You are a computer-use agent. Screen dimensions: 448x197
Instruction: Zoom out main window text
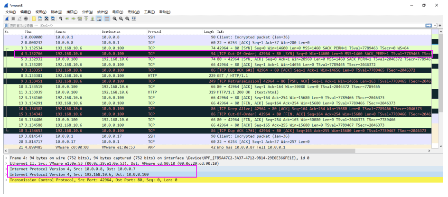tap(121, 19)
